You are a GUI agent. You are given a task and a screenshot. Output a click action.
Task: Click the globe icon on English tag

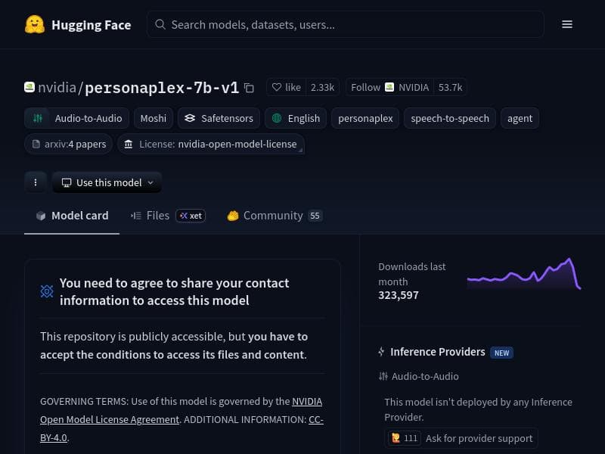tap(277, 118)
